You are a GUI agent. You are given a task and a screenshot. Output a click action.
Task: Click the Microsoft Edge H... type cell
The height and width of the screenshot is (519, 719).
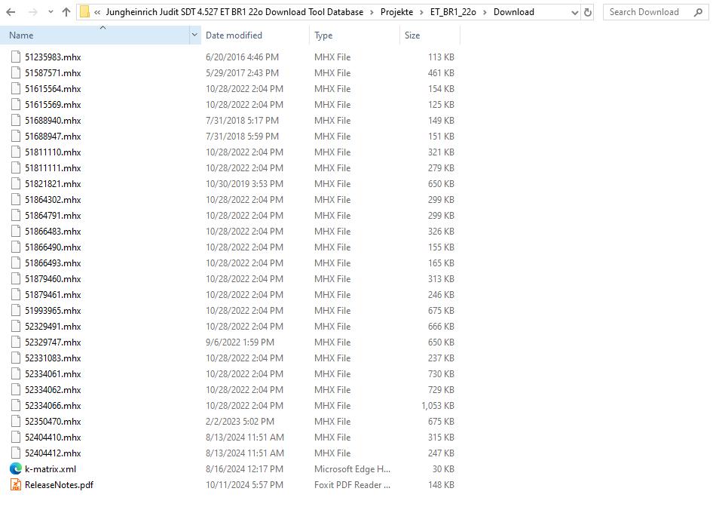coord(352,469)
